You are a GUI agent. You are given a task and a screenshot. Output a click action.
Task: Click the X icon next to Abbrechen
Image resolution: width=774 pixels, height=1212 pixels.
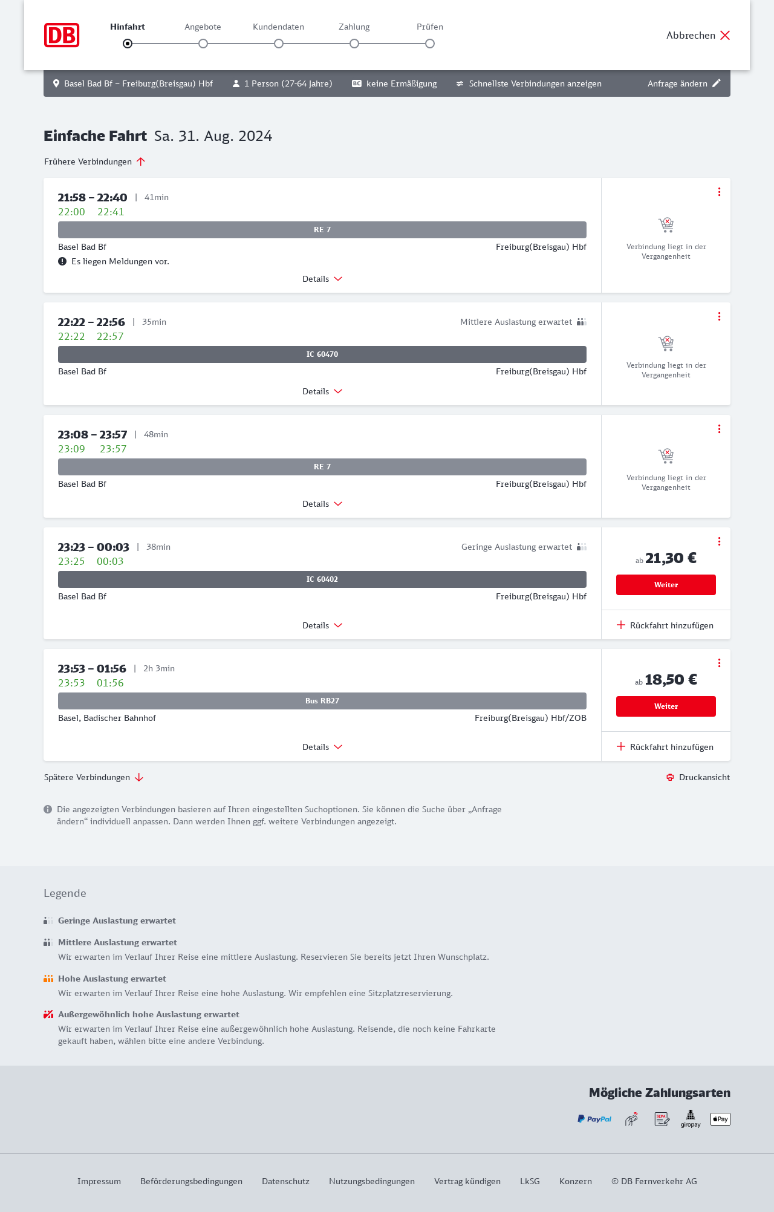point(725,35)
